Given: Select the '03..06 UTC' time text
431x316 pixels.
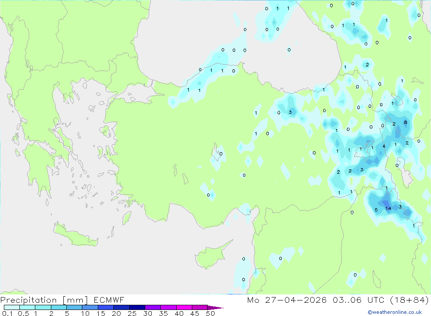Looking at the screenshot, I should [x=358, y=300].
